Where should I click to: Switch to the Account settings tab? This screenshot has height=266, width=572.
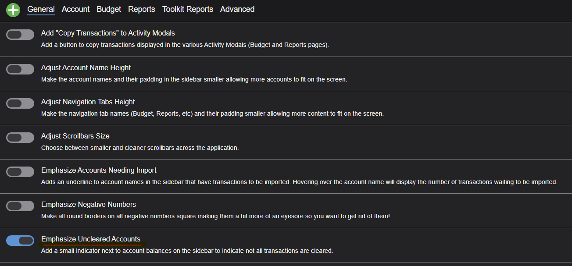(x=75, y=9)
